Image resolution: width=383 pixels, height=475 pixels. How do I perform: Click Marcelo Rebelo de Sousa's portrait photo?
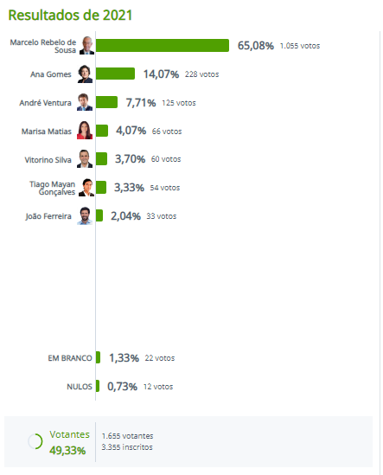pyautogui.click(x=87, y=46)
